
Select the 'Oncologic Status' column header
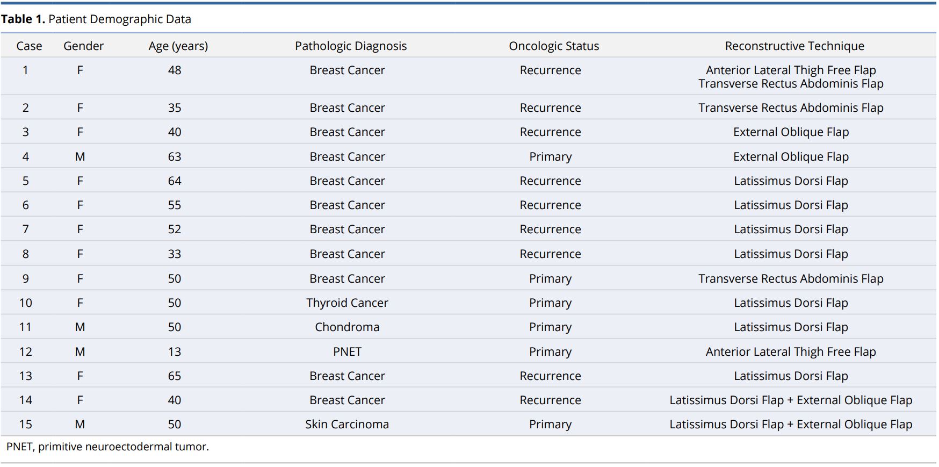tap(554, 46)
